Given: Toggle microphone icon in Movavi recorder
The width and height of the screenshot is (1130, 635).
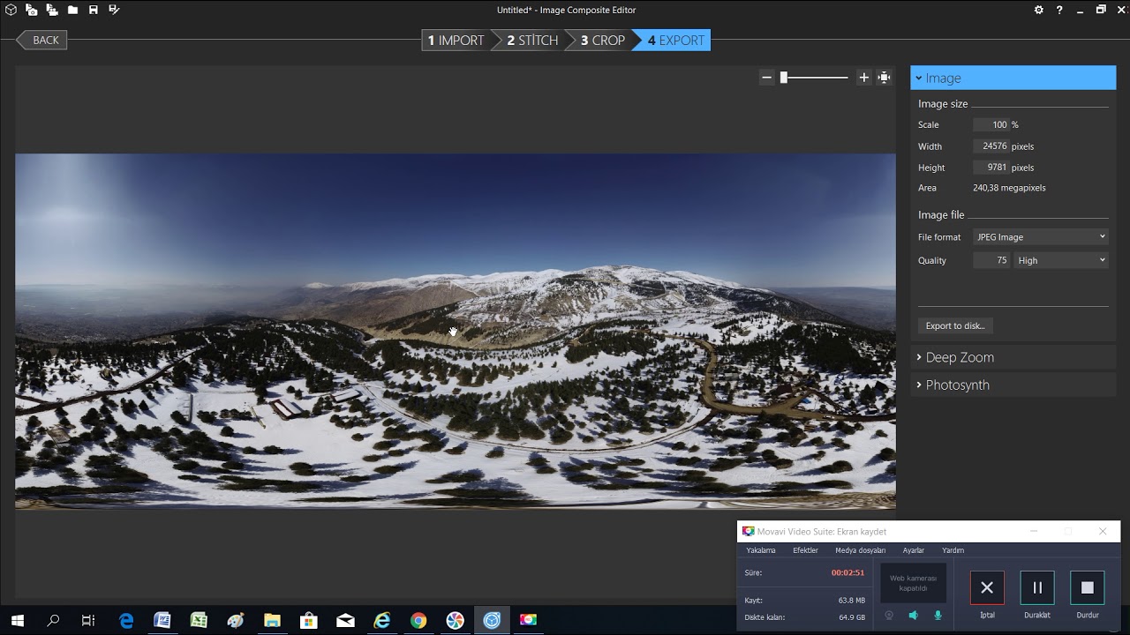Looking at the screenshot, I should tap(938, 616).
